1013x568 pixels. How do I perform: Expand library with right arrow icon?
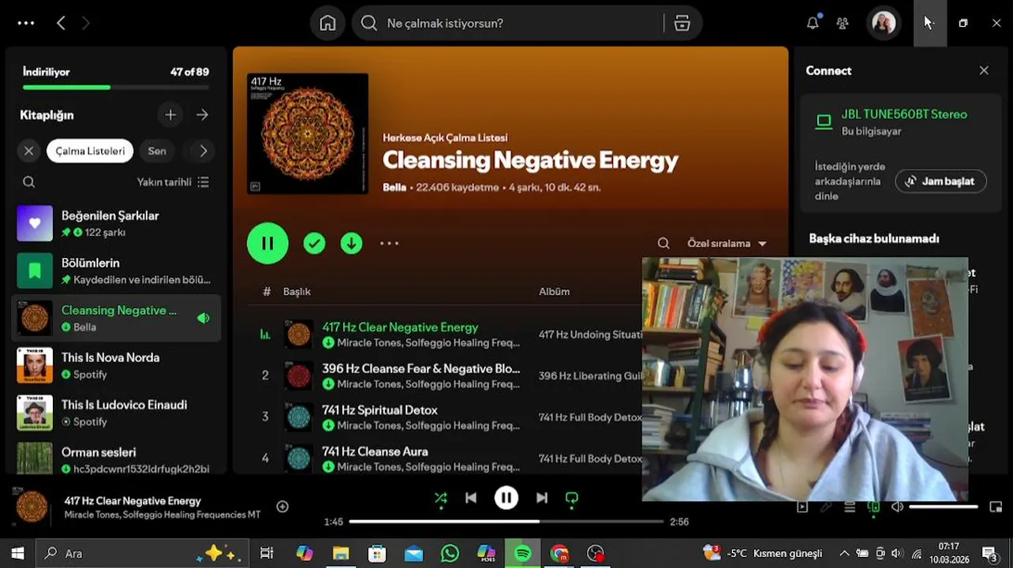click(x=203, y=114)
